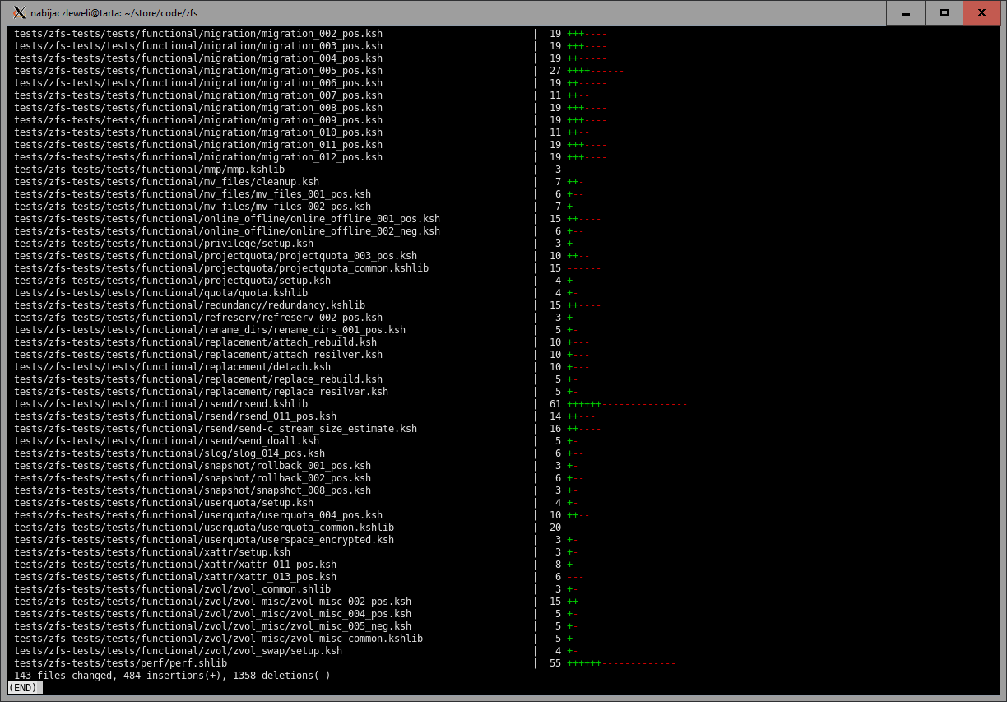Click the userquota_common.kshlib file path
The image size is (1007, 702).
[204, 528]
